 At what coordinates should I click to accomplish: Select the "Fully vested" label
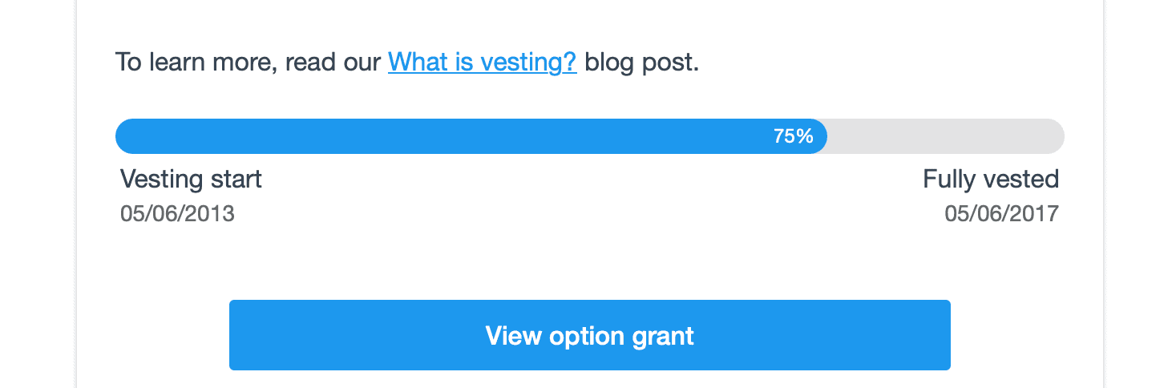pos(991,179)
